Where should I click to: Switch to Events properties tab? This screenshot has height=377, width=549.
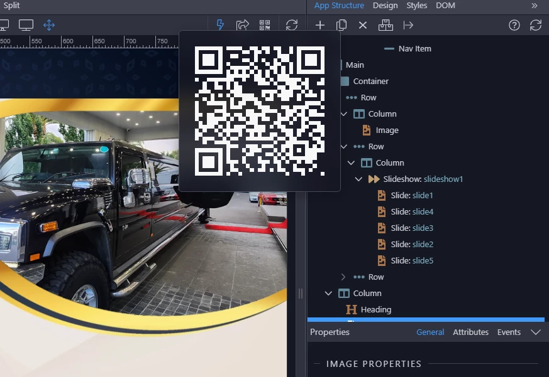pyautogui.click(x=509, y=332)
